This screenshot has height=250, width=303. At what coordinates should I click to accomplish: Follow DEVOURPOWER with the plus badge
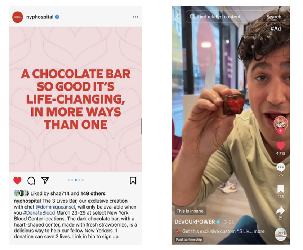coord(281,131)
